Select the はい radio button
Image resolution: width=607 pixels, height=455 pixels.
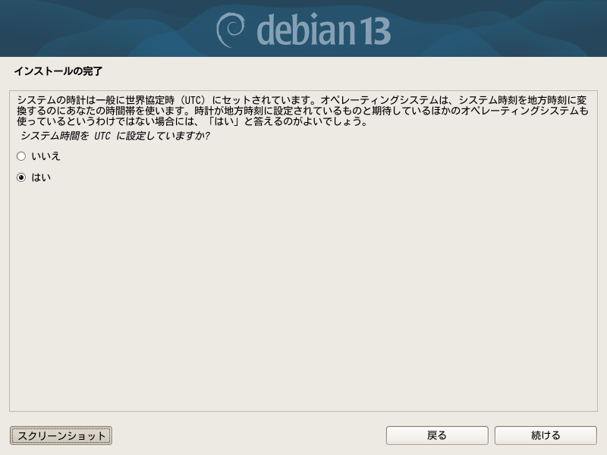coord(21,177)
